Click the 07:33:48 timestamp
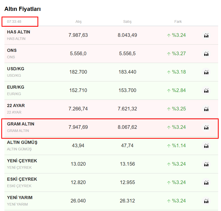The width and height of the screenshot is (221, 211). pos(14,22)
